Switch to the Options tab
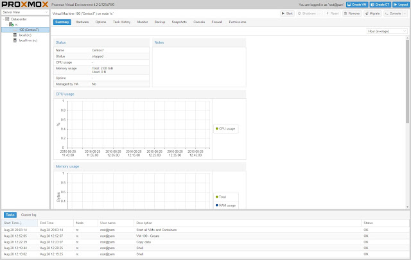411x260 pixels. (101, 22)
